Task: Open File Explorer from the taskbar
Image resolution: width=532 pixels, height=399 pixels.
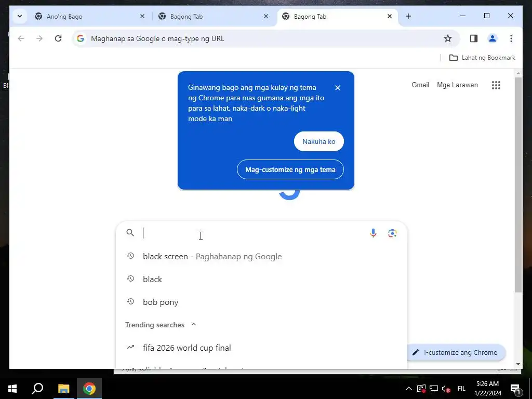Action: pos(63,389)
